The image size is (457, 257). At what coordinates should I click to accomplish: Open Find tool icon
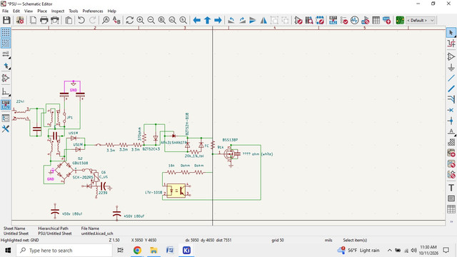106,20
